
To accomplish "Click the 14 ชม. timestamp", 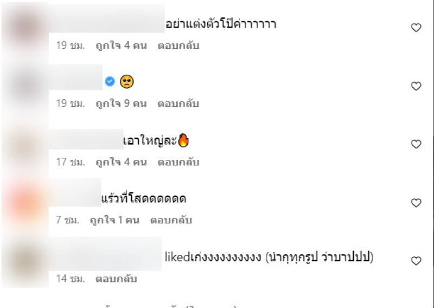I will (x=71, y=279).
